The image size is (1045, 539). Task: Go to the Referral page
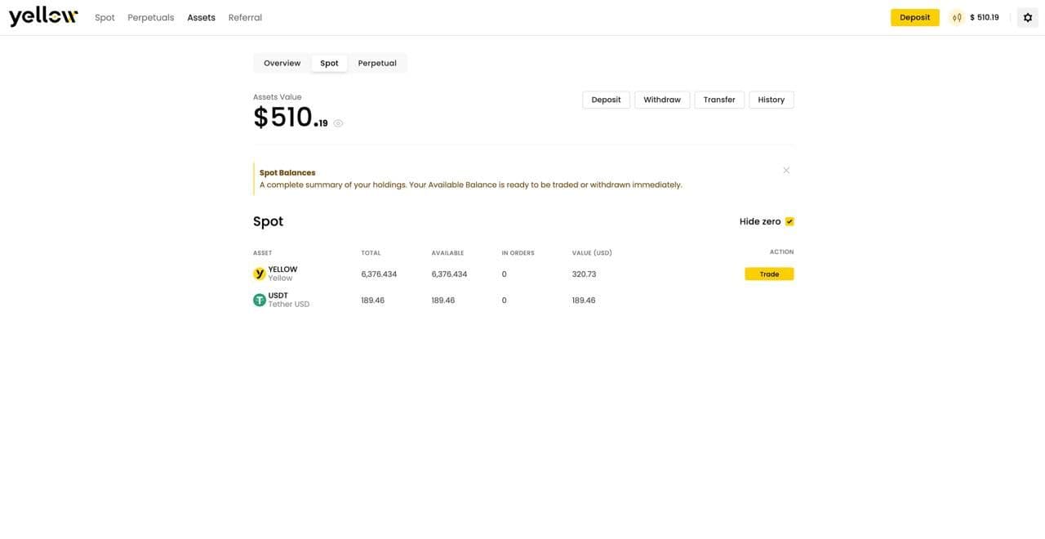[245, 17]
